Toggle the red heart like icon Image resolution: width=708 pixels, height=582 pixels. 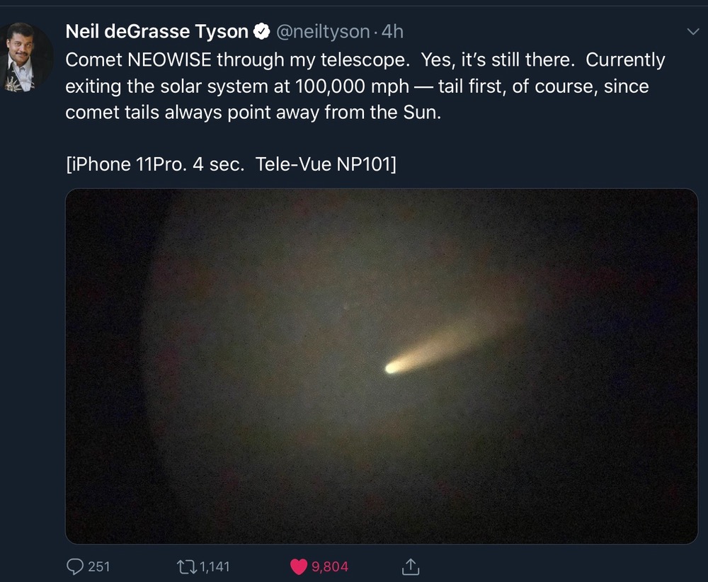299,566
